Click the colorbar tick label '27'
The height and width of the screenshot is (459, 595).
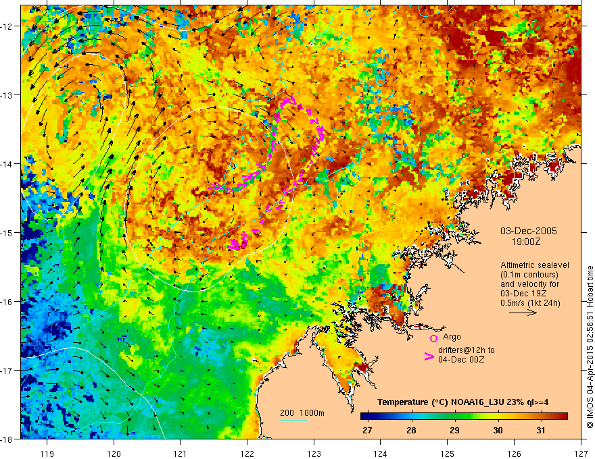[x=367, y=430]
